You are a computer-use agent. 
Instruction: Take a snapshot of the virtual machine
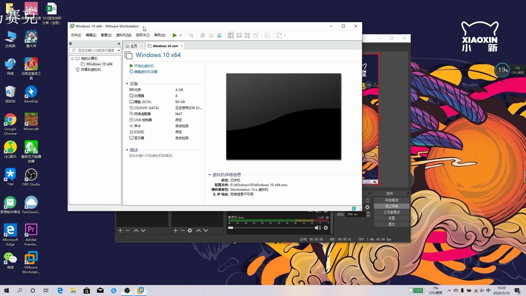[x=202, y=35]
